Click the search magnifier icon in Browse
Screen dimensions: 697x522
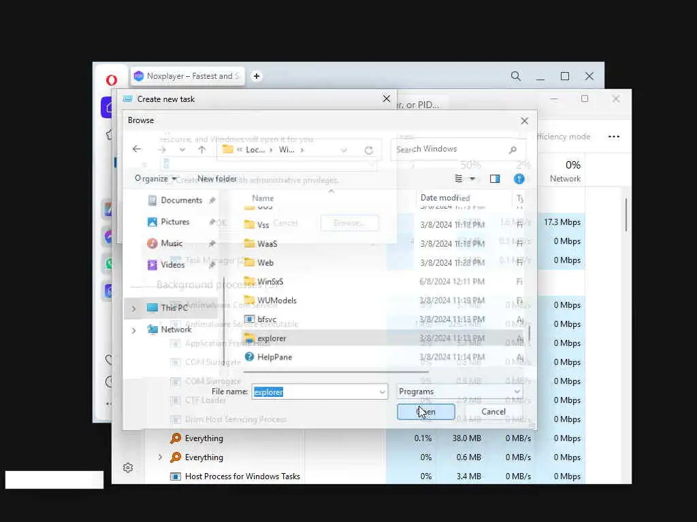[513, 150]
